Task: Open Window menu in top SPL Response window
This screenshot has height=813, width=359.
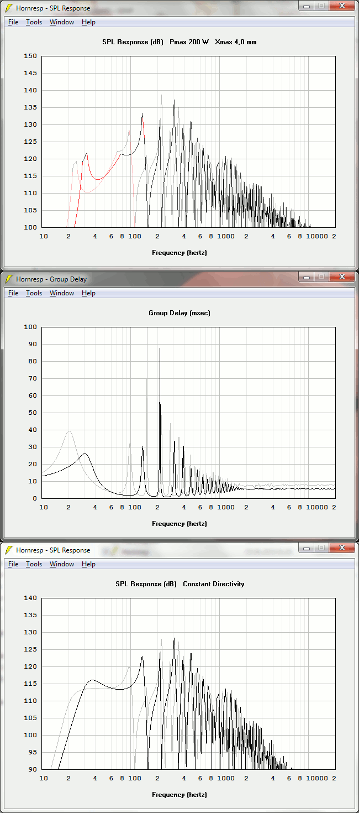Action: pyautogui.click(x=61, y=22)
